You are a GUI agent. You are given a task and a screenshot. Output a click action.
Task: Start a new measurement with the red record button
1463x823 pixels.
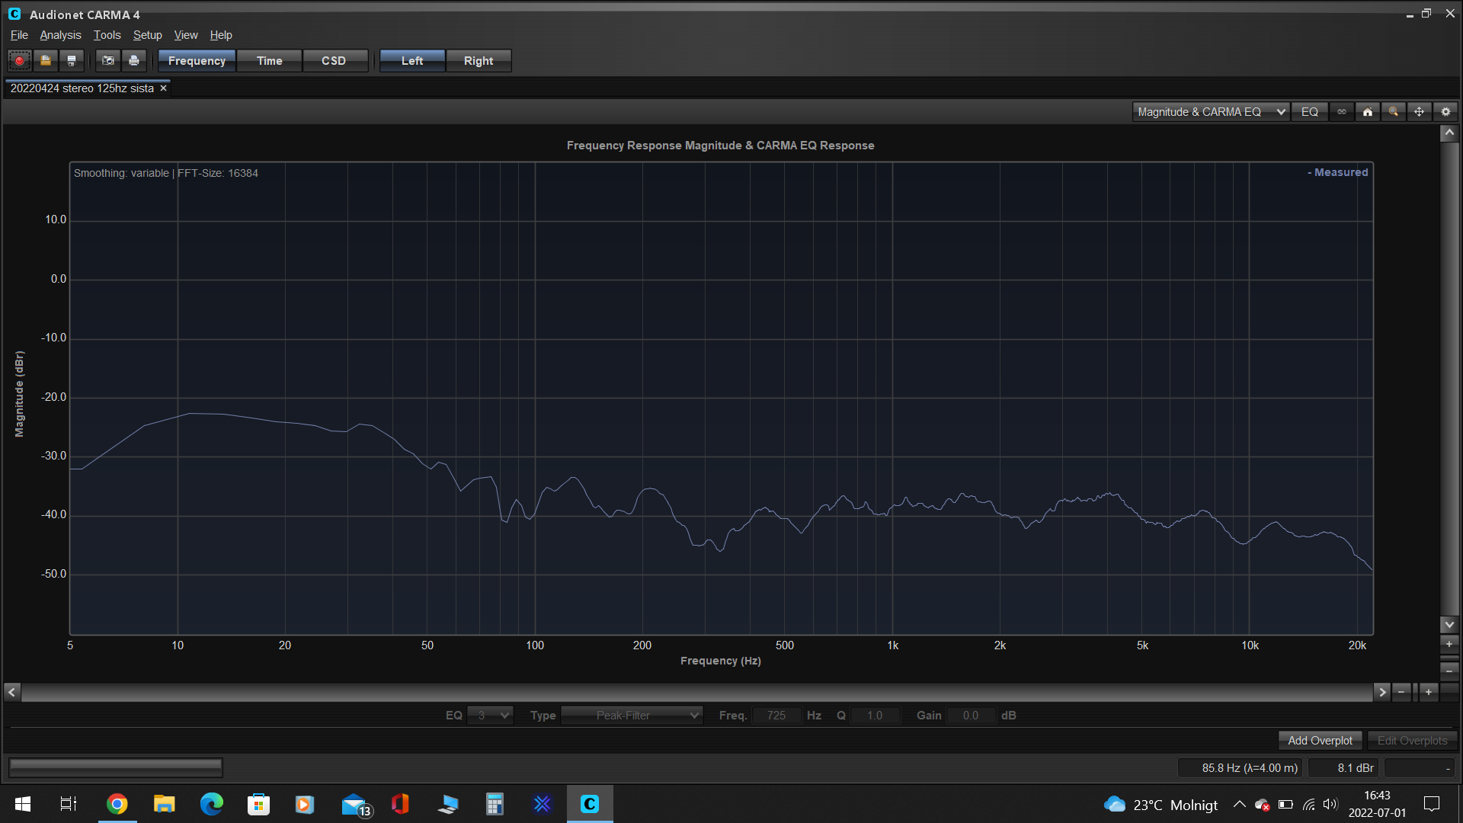point(20,61)
